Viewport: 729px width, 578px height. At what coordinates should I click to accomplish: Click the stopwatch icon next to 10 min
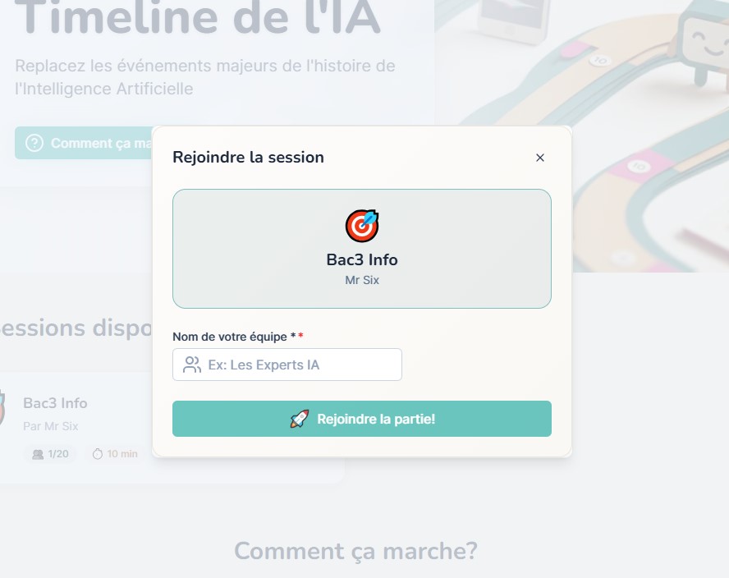tap(97, 454)
